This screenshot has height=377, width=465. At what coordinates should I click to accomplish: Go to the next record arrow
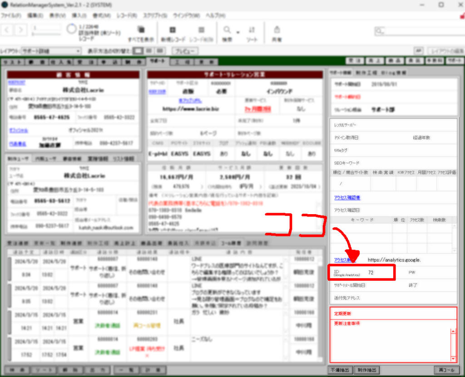tap(21, 30)
